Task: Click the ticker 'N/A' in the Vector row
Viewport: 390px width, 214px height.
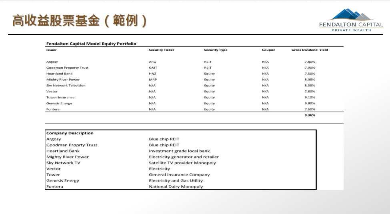Action: point(152,91)
